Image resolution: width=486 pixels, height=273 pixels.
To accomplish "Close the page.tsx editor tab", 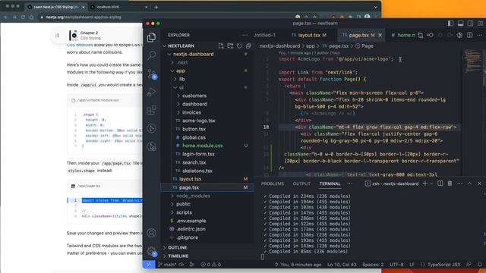I will 380,36.
